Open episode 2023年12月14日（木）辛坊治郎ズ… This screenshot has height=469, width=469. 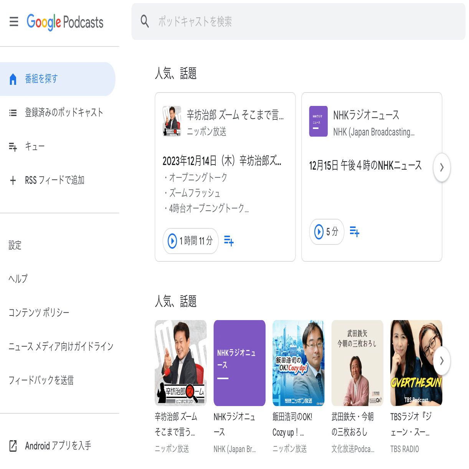point(222,161)
